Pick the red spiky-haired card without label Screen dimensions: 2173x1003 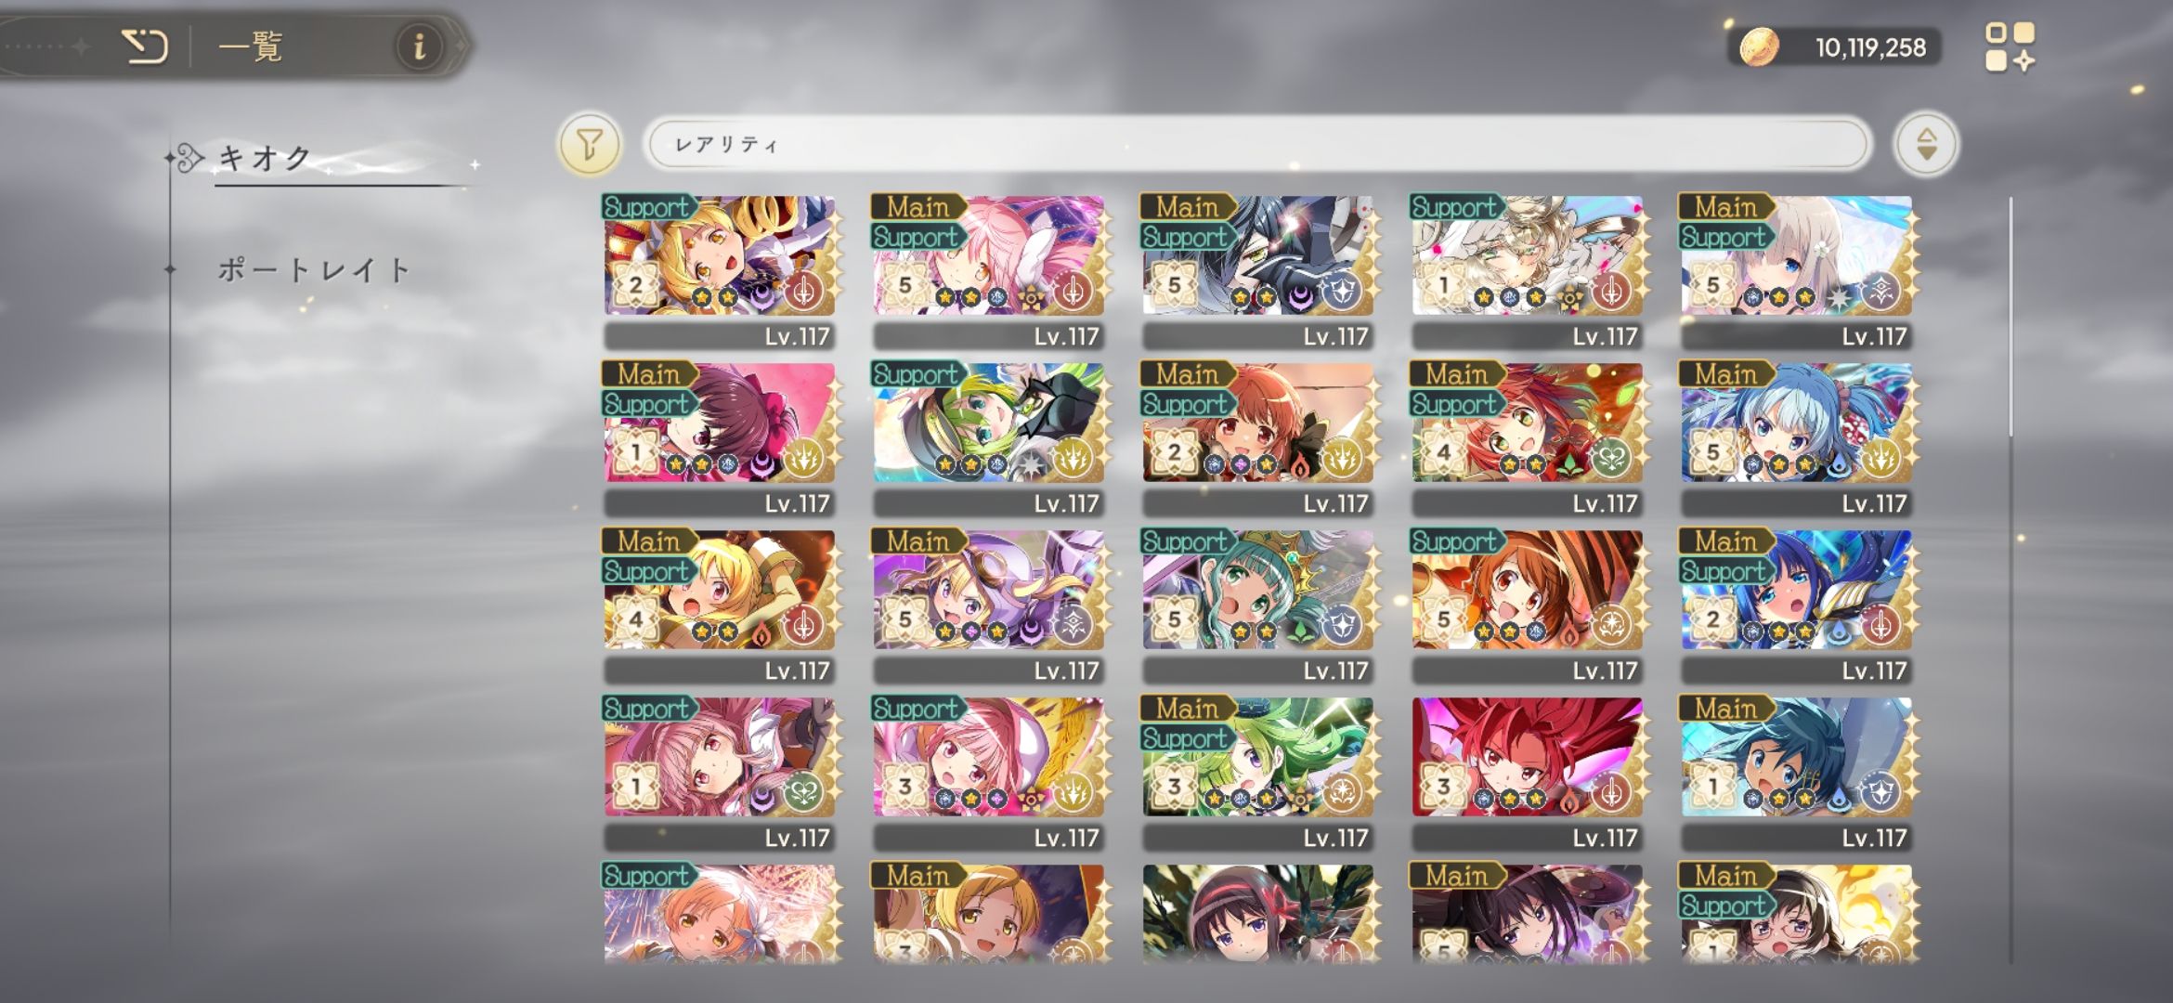pos(1528,773)
